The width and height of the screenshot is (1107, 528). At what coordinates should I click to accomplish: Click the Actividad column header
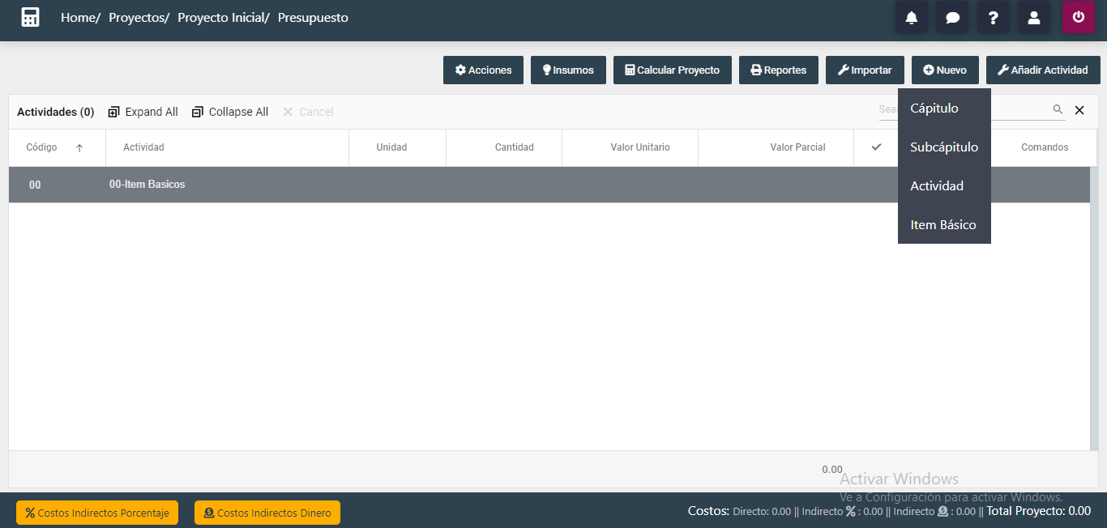pyautogui.click(x=143, y=147)
